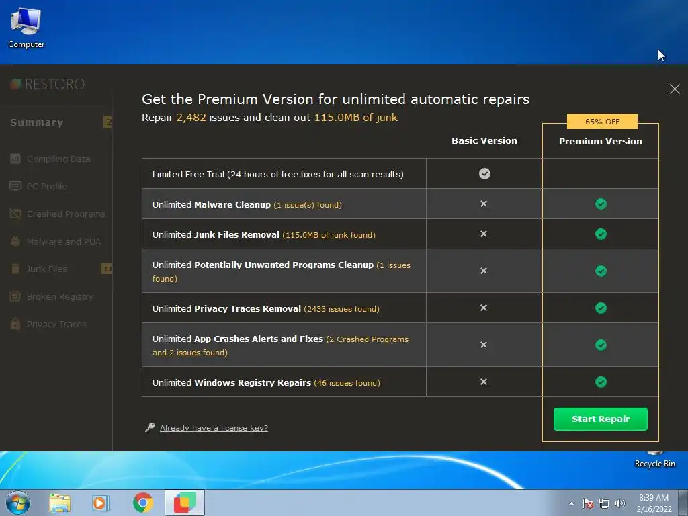Click green checkmark for Potentially Unwanted Programs Cleanup

[x=601, y=271]
